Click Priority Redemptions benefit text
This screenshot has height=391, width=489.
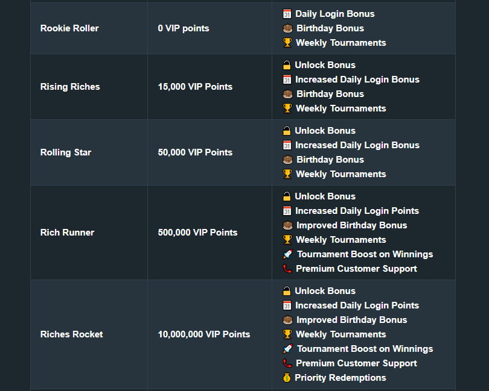(340, 378)
